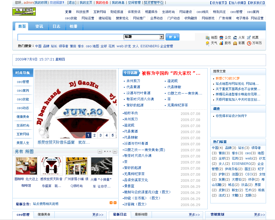
Task: Click the 火爆小排量 car thumbnail
Action: 102,166
